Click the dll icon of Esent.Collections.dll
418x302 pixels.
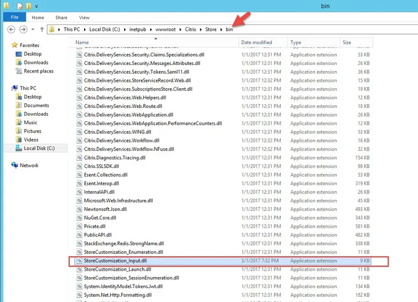click(x=79, y=175)
